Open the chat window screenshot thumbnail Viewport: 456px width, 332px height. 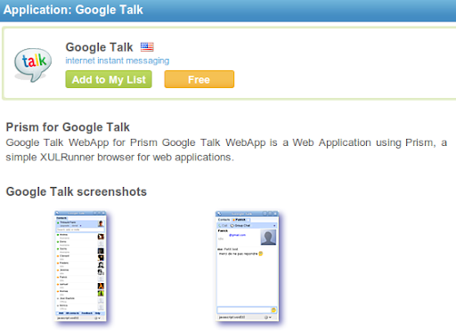click(x=248, y=266)
